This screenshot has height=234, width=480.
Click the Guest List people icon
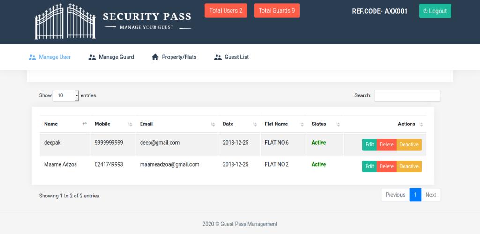[217, 57]
